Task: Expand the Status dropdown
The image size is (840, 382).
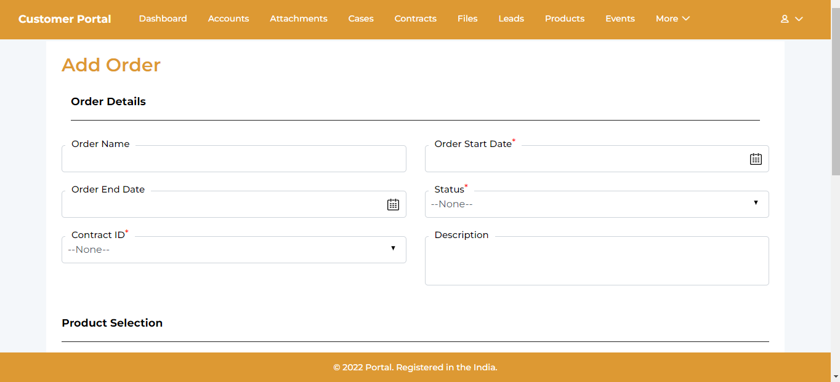Action: click(x=596, y=204)
